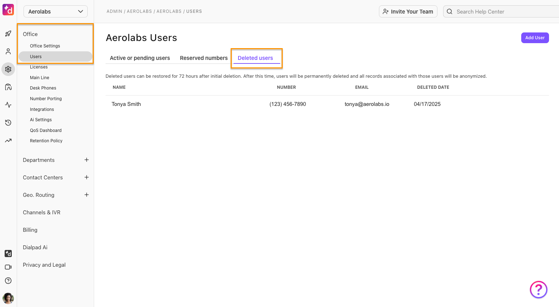Click the DELETED DATE column header

pyautogui.click(x=433, y=87)
